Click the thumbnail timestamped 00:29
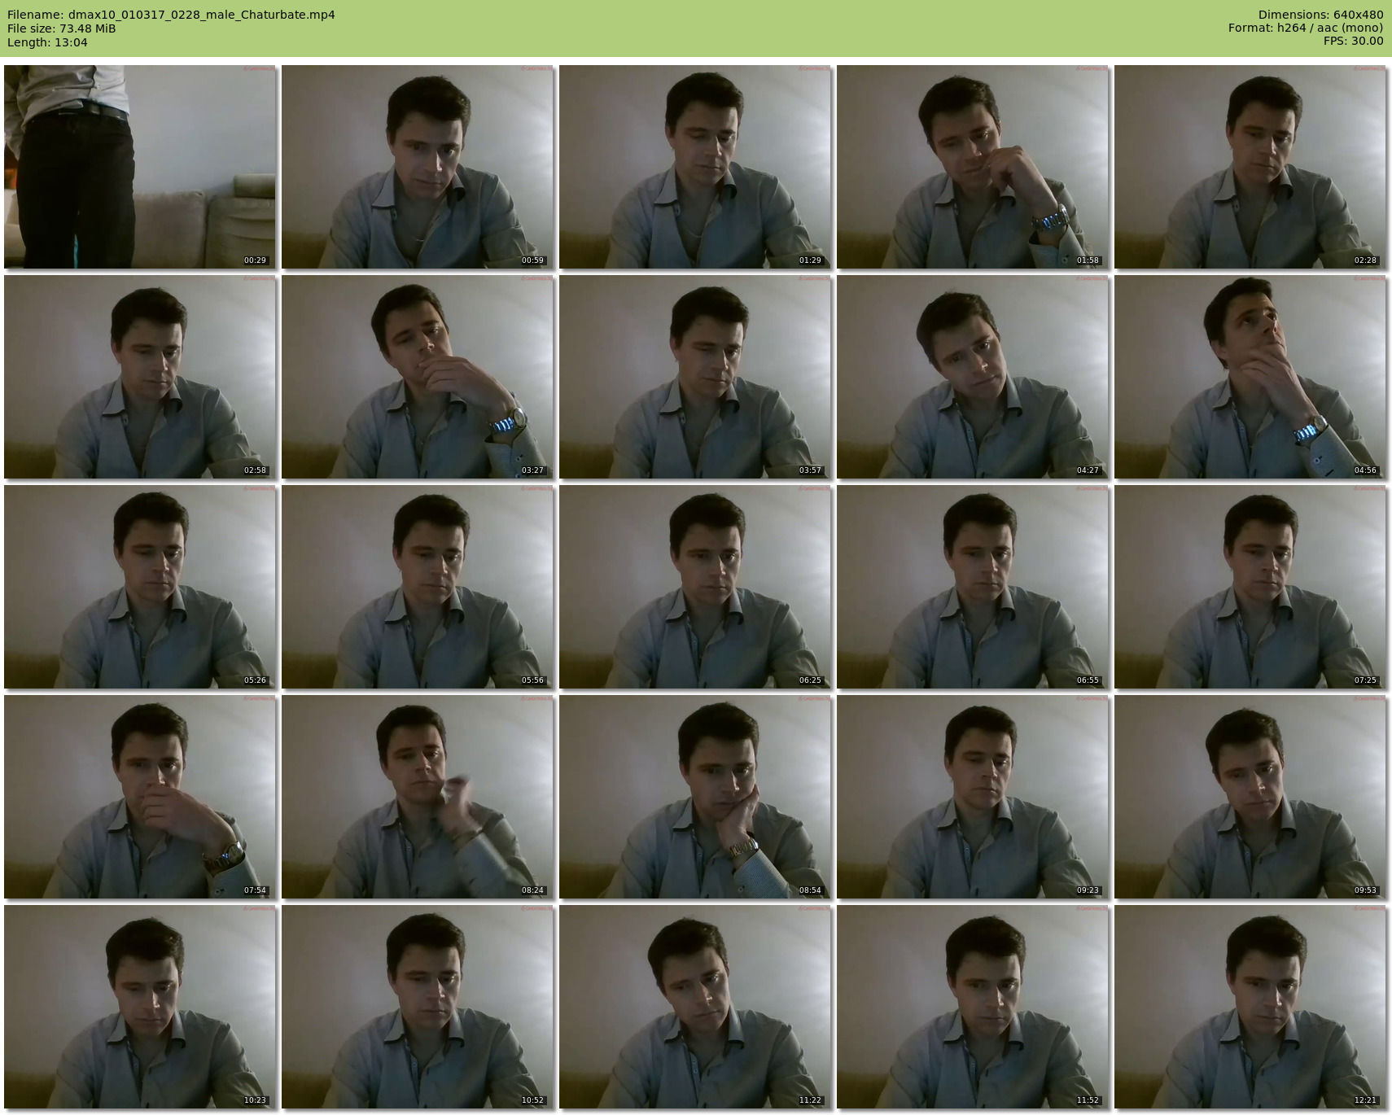The width and height of the screenshot is (1392, 1115). click(x=139, y=167)
